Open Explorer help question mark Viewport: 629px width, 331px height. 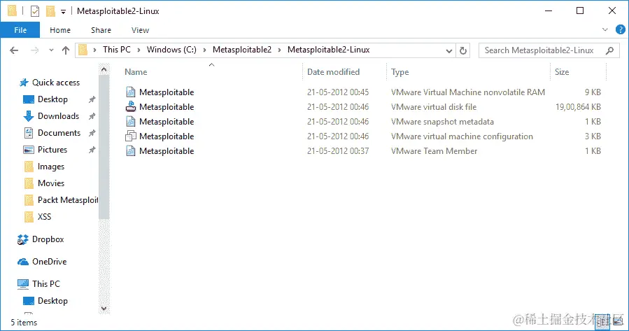click(620, 29)
